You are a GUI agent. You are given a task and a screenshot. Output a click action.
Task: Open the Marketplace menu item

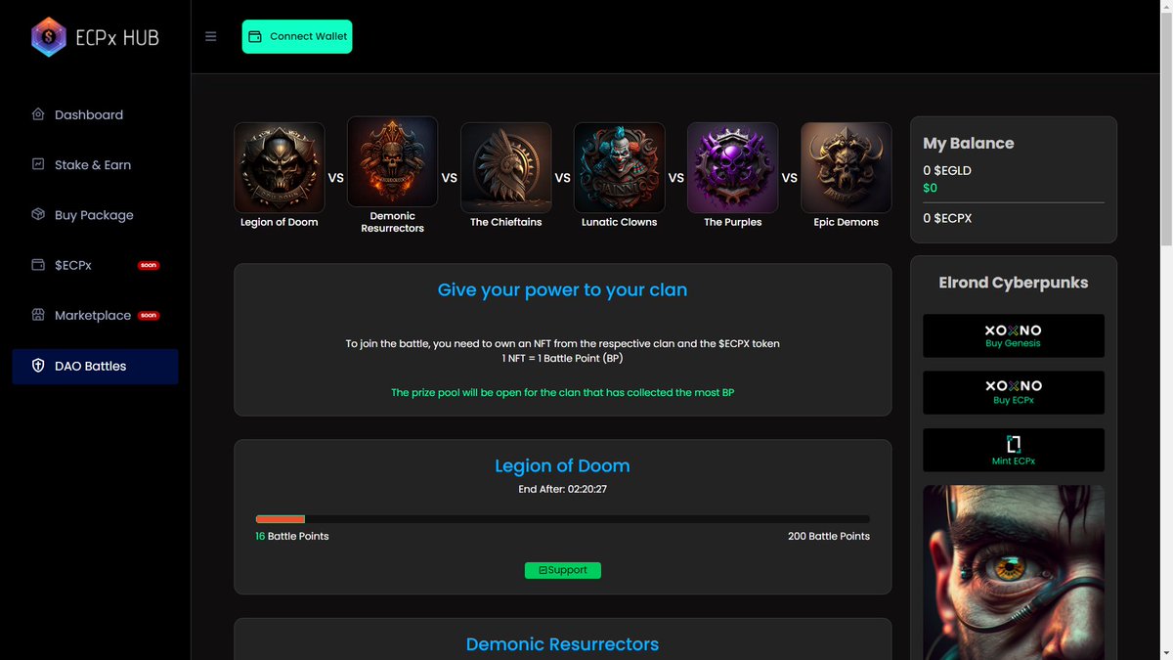pos(95,315)
